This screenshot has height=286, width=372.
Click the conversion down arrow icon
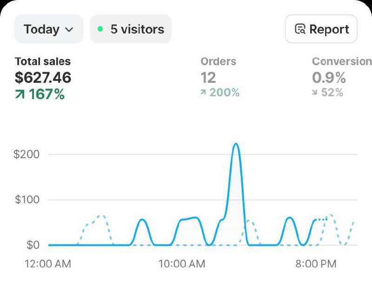(314, 93)
